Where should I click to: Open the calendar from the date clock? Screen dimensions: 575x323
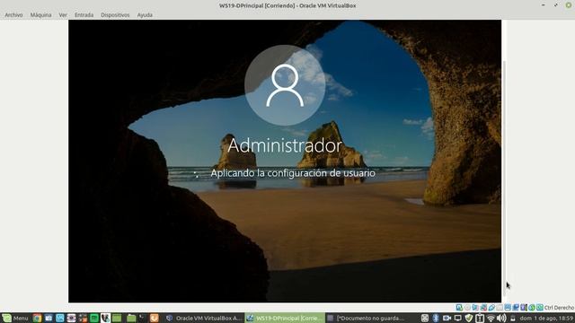[x=546, y=319]
